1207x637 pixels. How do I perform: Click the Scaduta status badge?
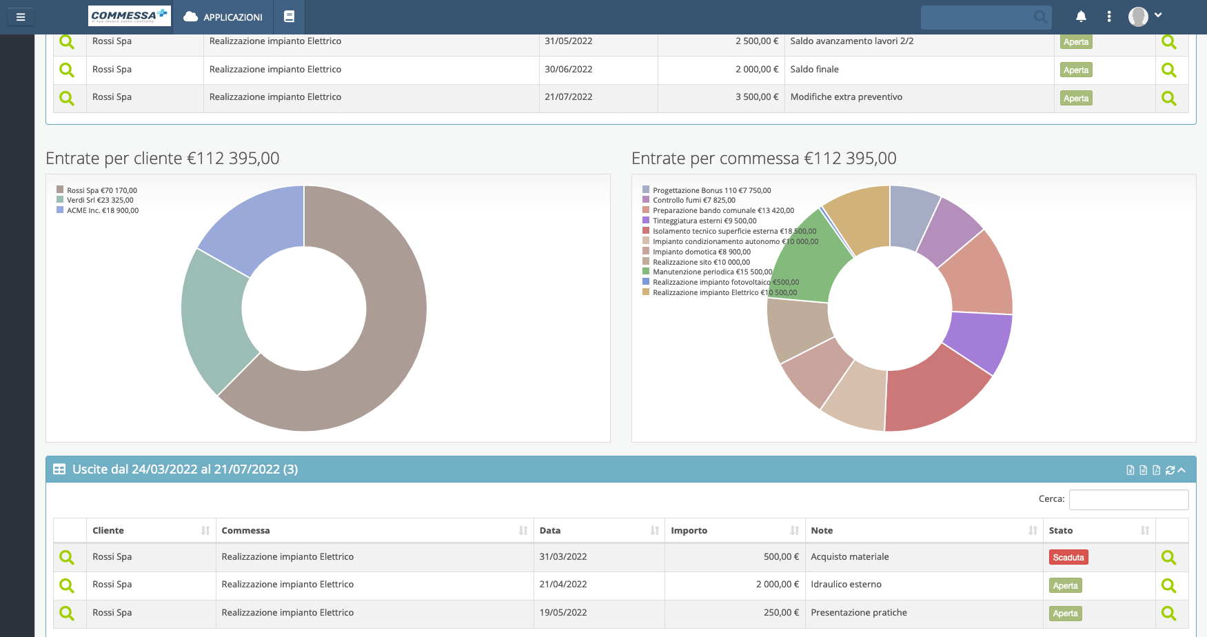[1068, 558]
